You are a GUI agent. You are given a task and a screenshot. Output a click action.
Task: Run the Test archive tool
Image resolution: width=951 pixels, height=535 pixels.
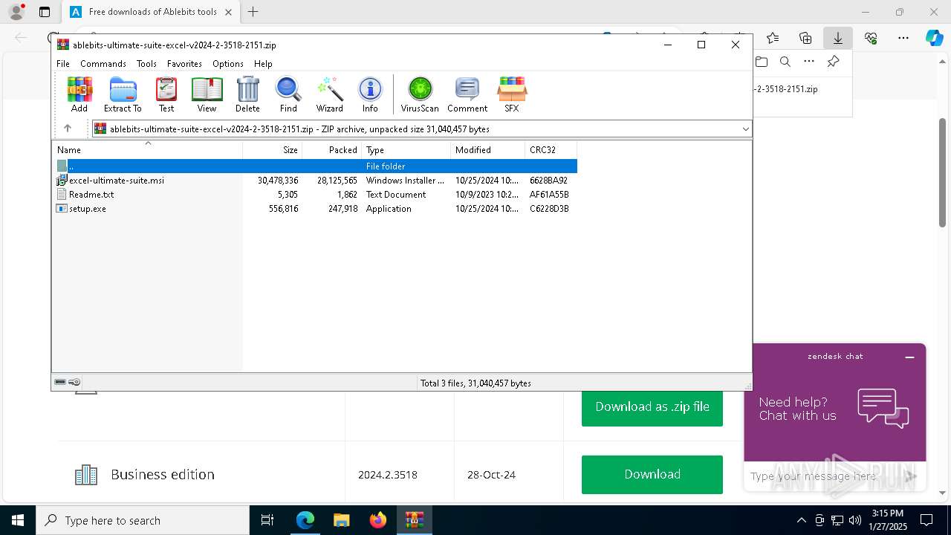(x=166, y=94)
